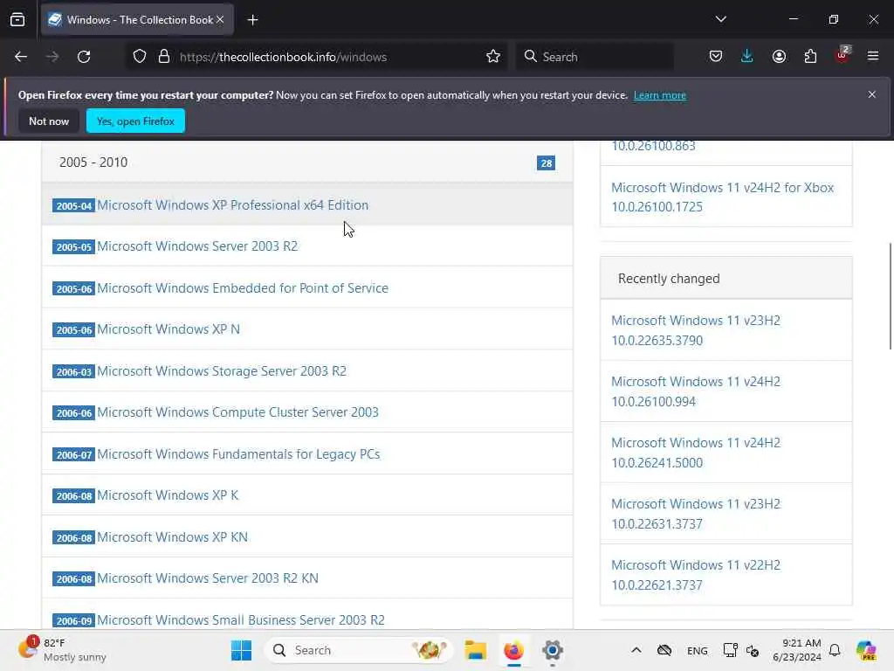Open Microsoft Windows XP Professional x64 Edition
The image size is (894, 671).
tap(232, 204)
